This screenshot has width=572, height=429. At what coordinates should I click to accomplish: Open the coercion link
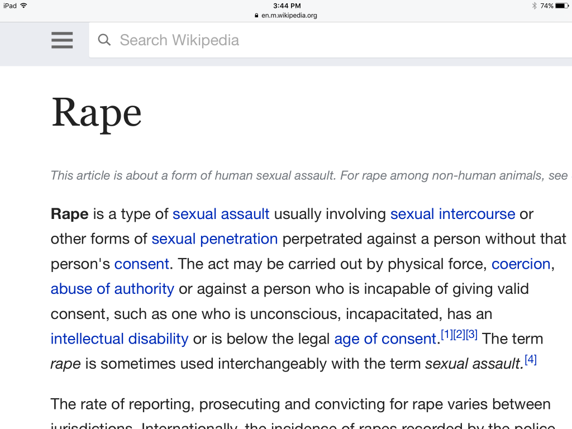[x=521, y=264]
